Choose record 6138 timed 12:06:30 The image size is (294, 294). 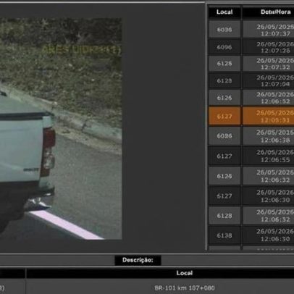coord(251,235)
